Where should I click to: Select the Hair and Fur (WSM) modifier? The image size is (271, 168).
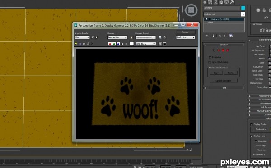pos(220,19)
